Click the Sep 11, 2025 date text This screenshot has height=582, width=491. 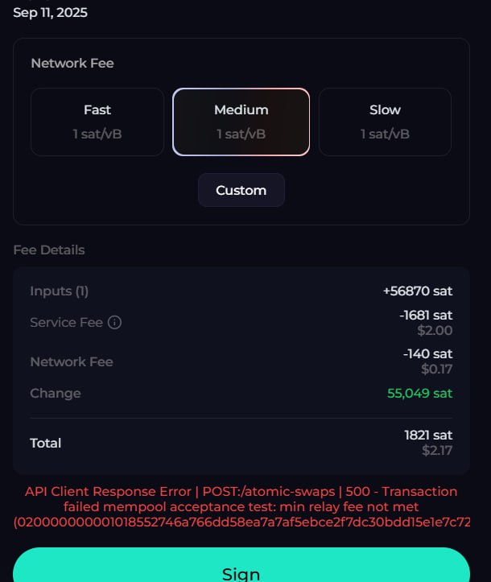[x=50, y=13]
